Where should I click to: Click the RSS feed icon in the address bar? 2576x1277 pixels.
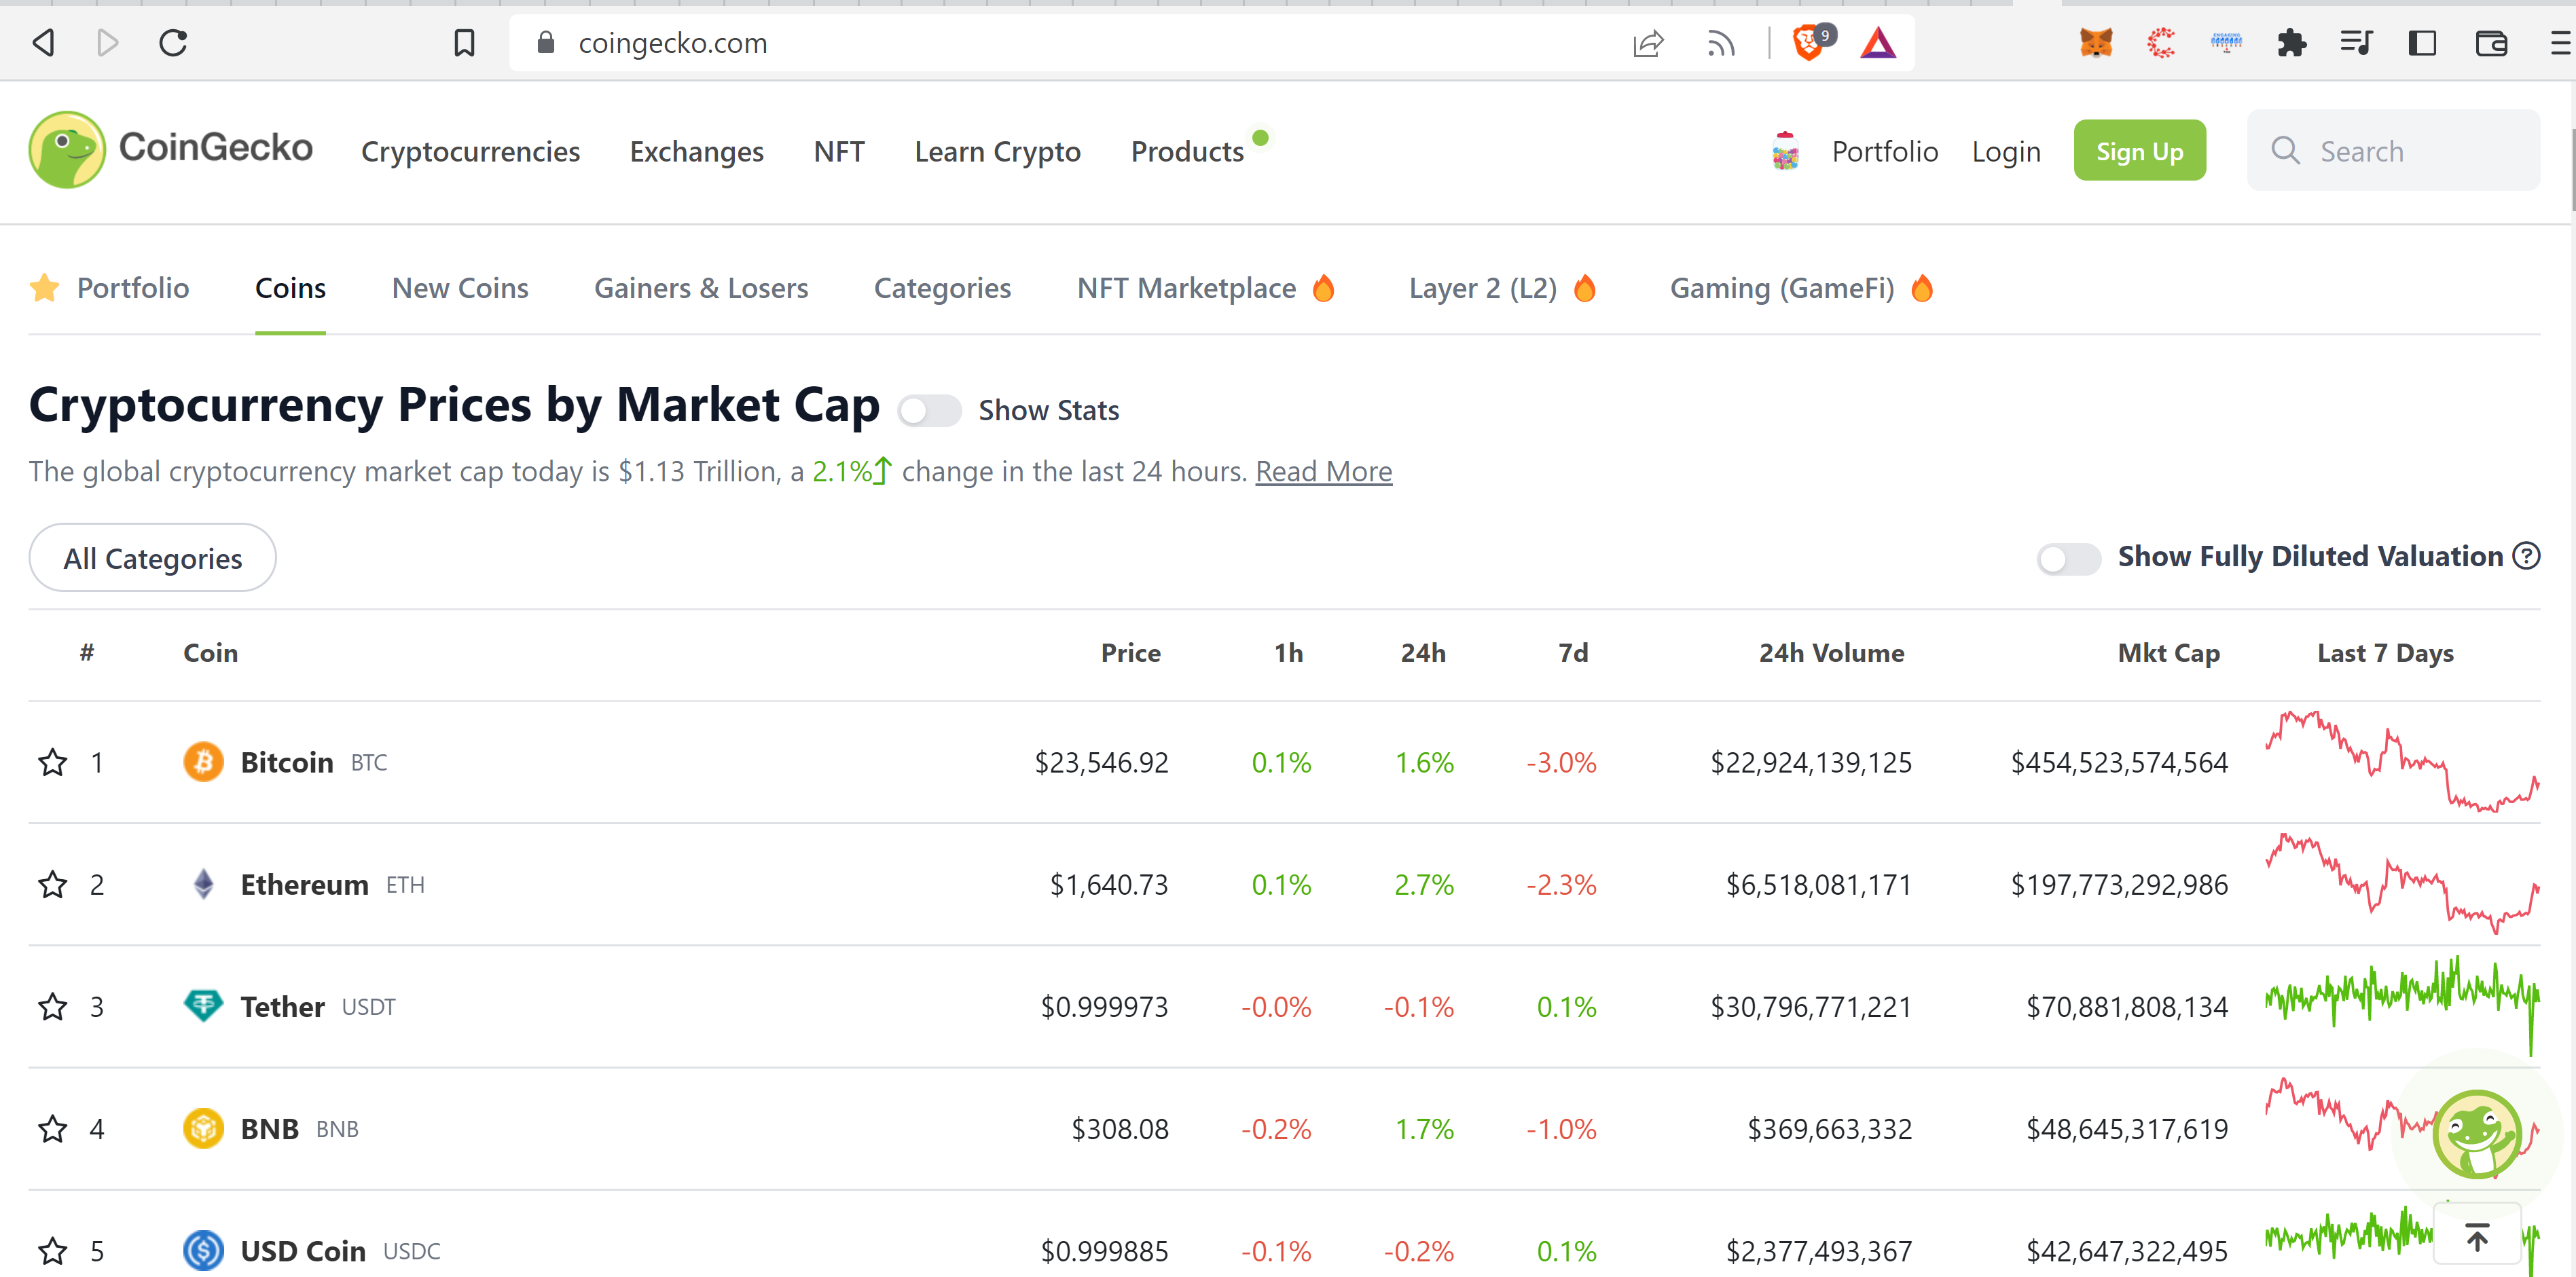pyautogui.click(x=1721, y=43)
